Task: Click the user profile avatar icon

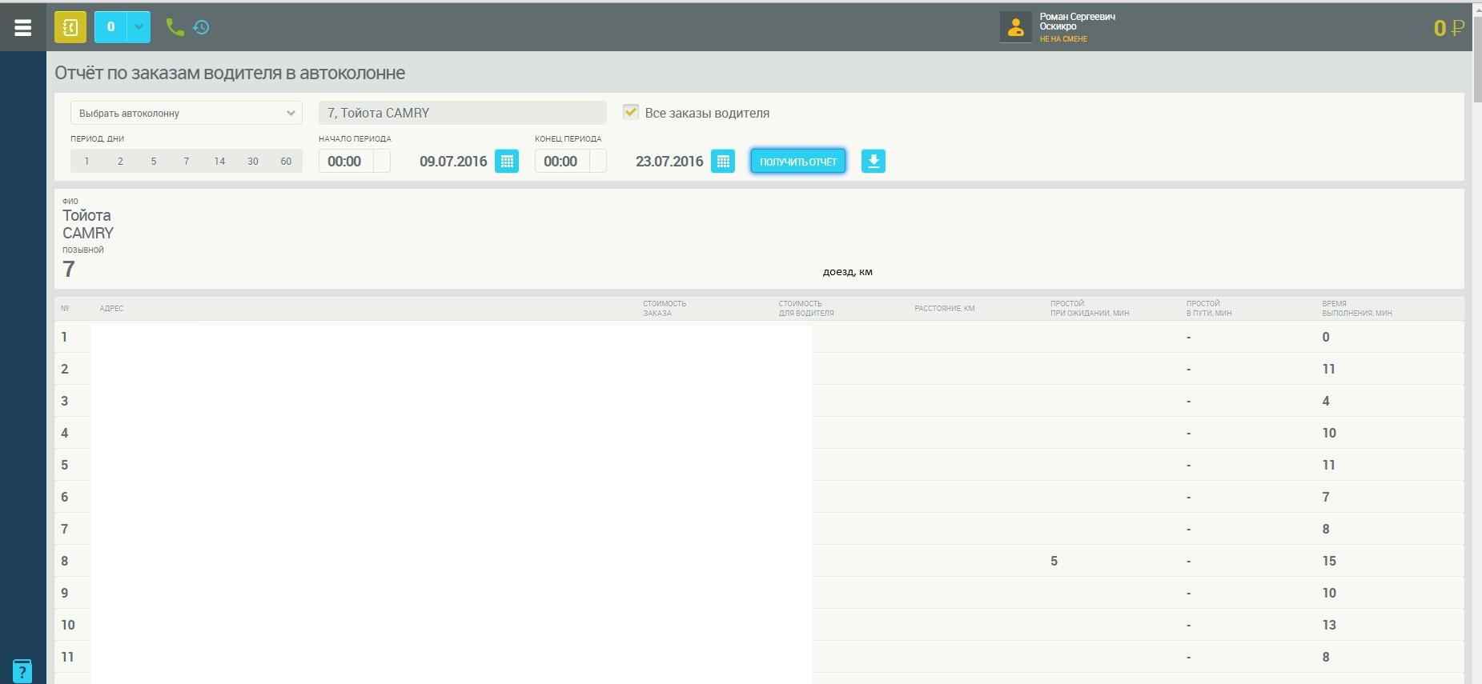Action: pos(1015,27)
